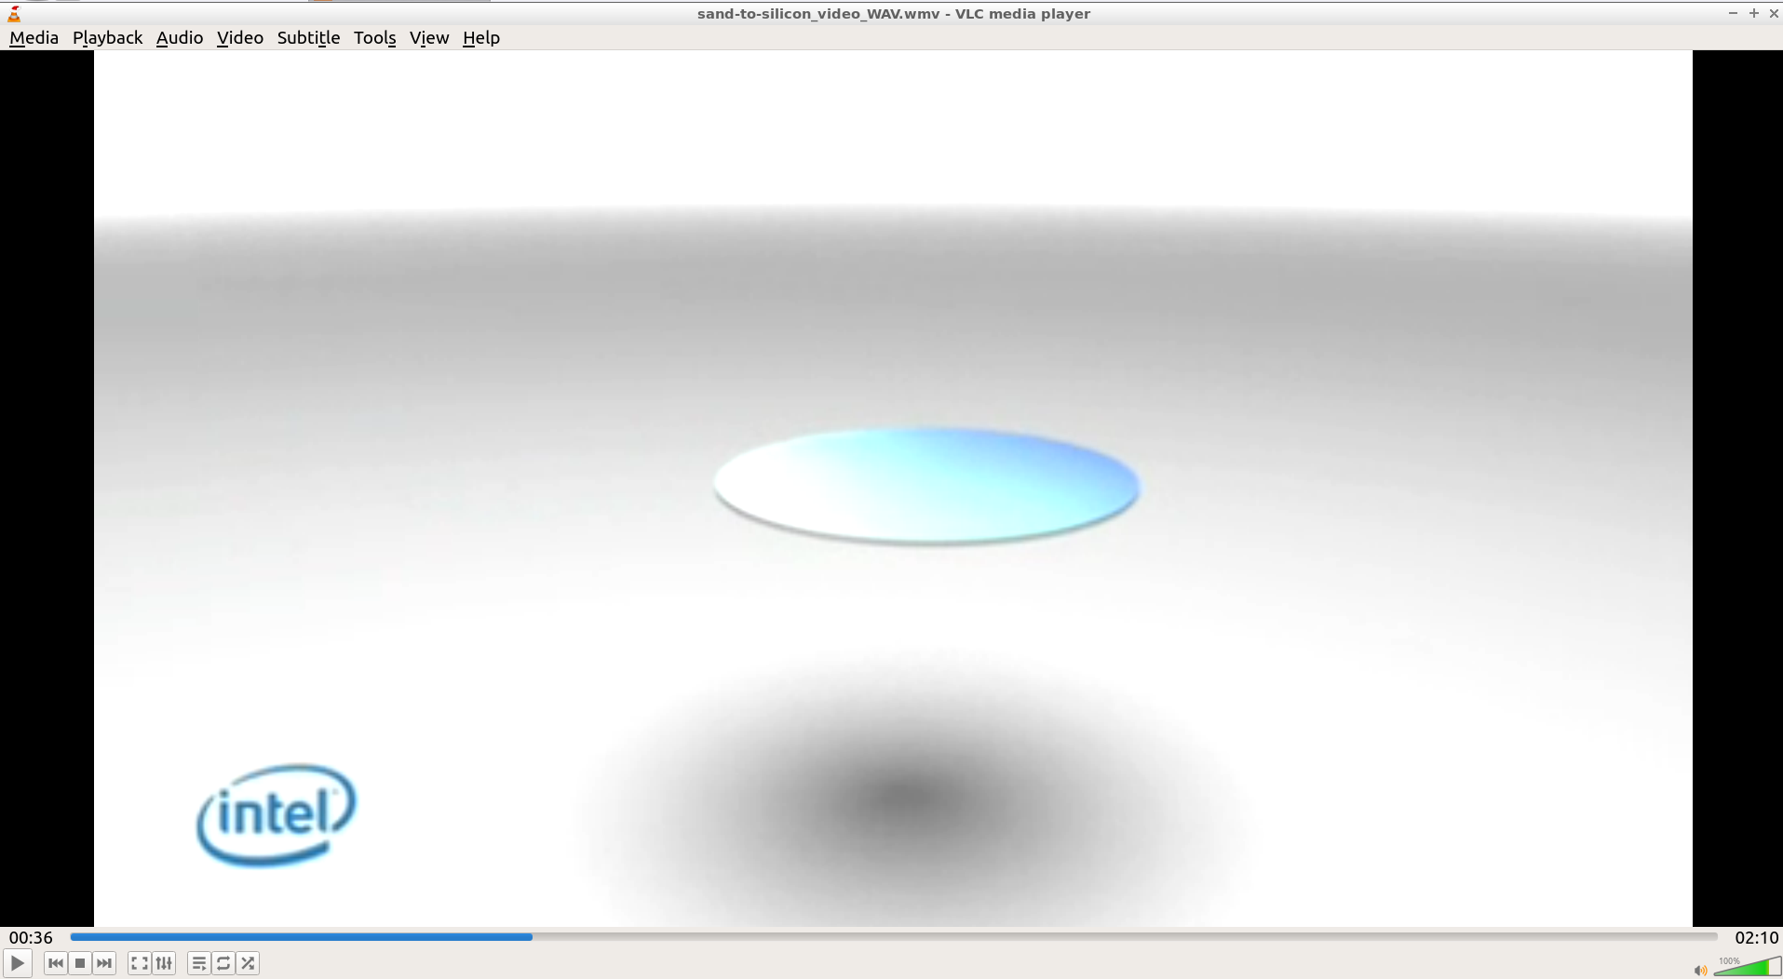This screenshot has height=979, width=1783.
Task: Click the 02:10 total time label
Action: click(1755, 937)
